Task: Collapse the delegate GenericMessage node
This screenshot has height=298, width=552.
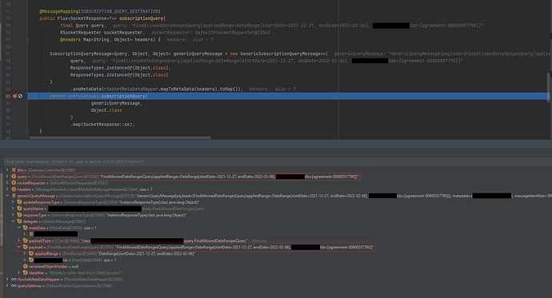Action: coord(13,221)
